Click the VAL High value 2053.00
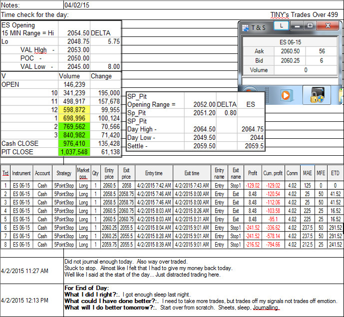This screenshot has width=344, height=317. coord(78,50)
